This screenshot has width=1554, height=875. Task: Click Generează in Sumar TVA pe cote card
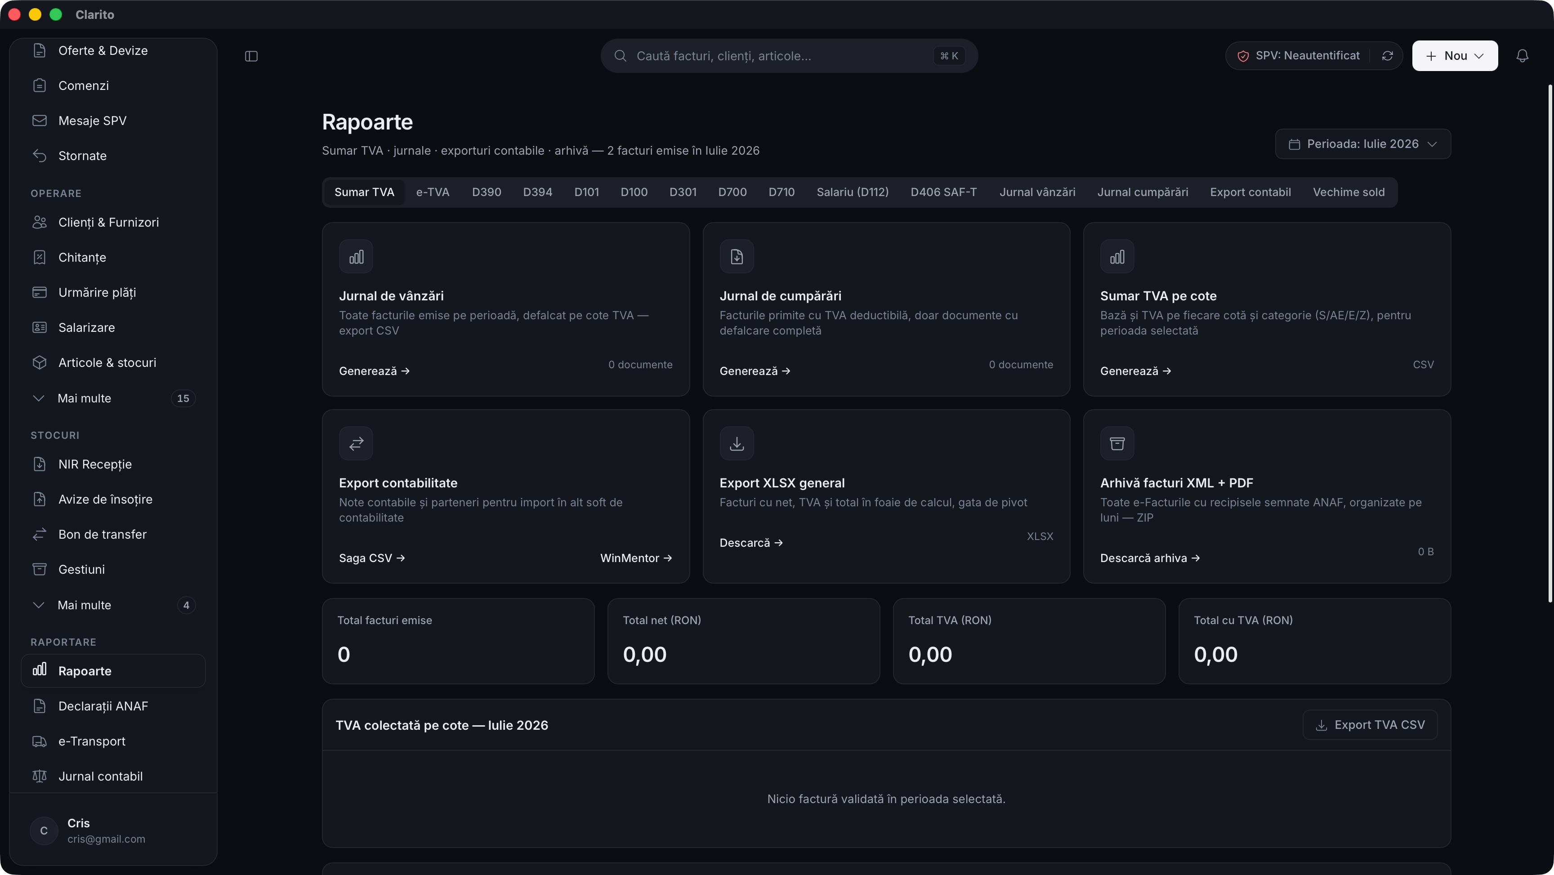(x=1135, y=371)
